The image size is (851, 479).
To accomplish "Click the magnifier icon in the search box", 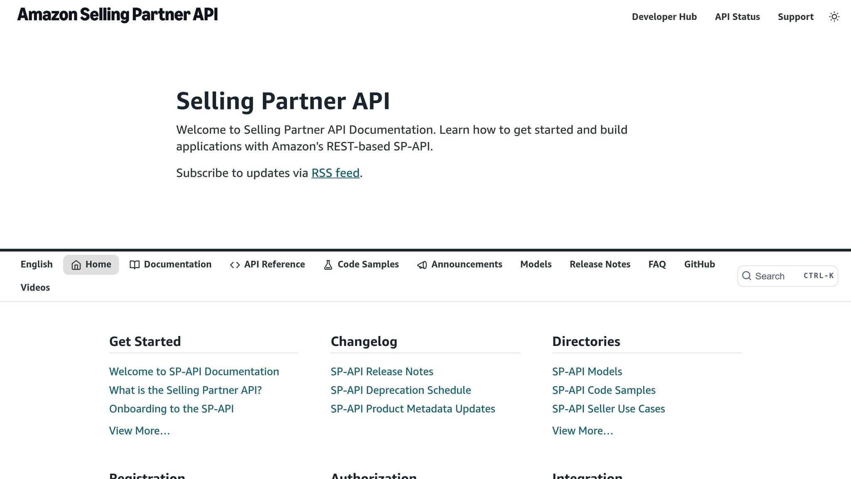I will 747,276.
